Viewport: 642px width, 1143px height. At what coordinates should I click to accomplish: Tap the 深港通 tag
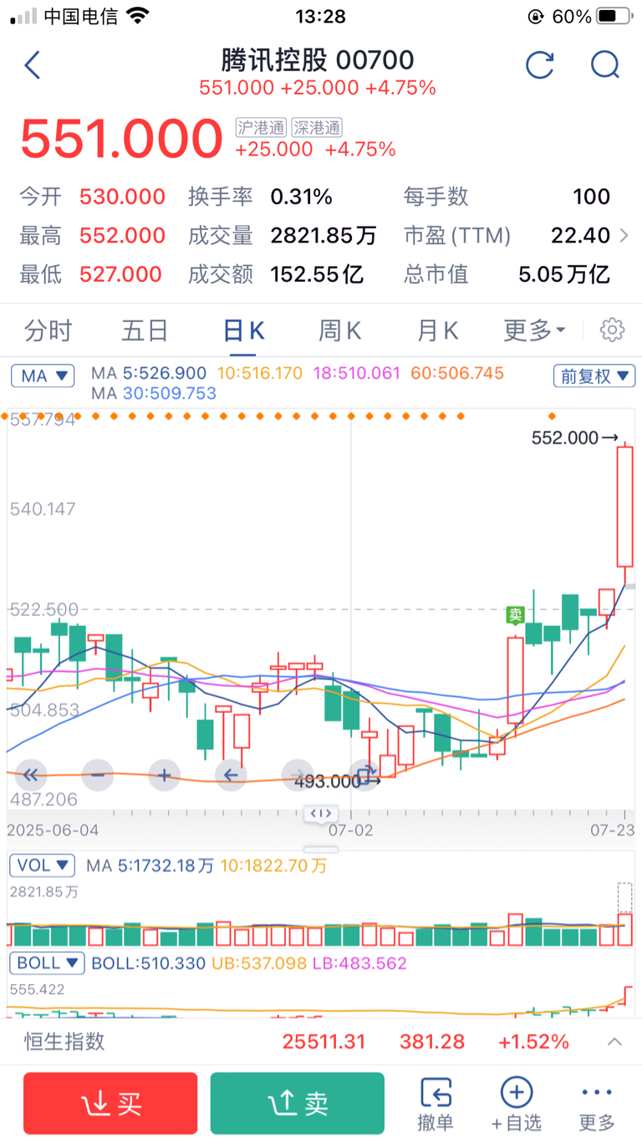coord(317,127)
